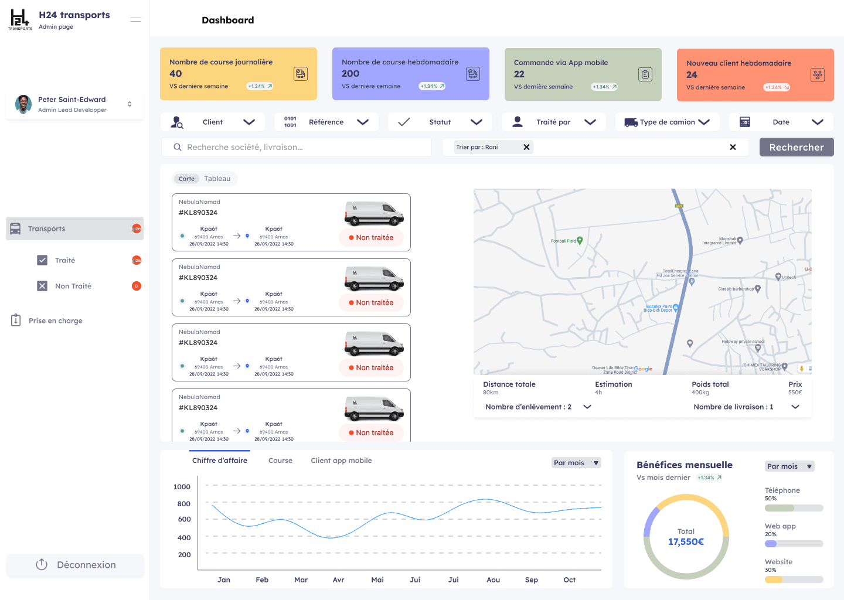Screen dimensions: 844x600
Task: Click the Web app 20% progress bar
Action: (x=794, y=544)
